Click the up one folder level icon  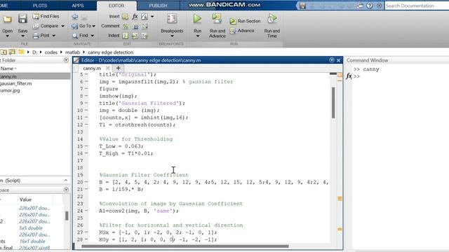click(x=4, y=52)
